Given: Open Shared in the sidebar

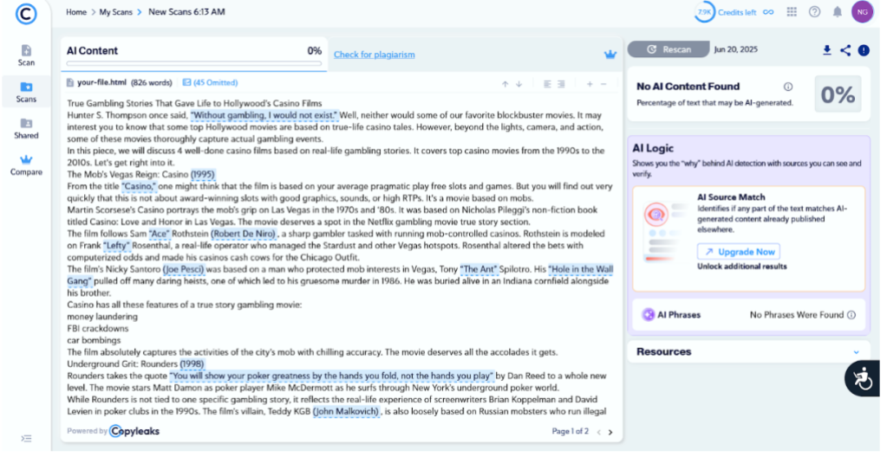Looking at the screenshot, I should click(26, 128).
